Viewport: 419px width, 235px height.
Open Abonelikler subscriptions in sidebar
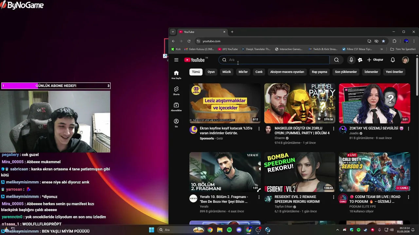pos(176,107)
